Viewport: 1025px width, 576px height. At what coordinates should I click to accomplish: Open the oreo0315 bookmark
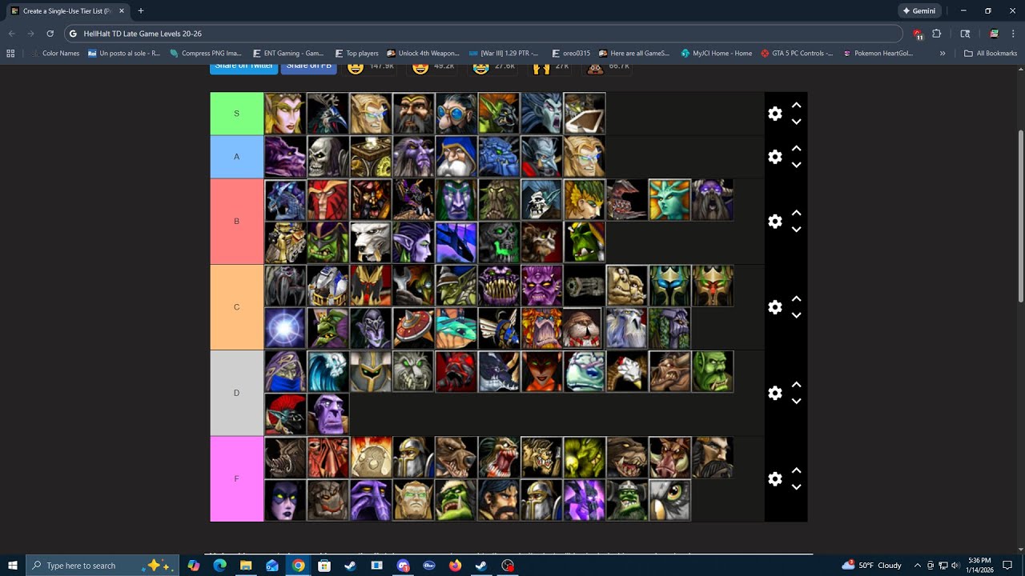(571, 54)
